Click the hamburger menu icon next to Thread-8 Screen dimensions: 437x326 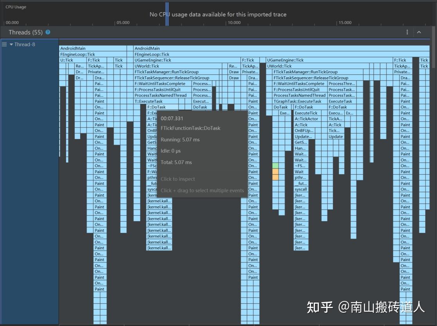[x=4, y=44]
